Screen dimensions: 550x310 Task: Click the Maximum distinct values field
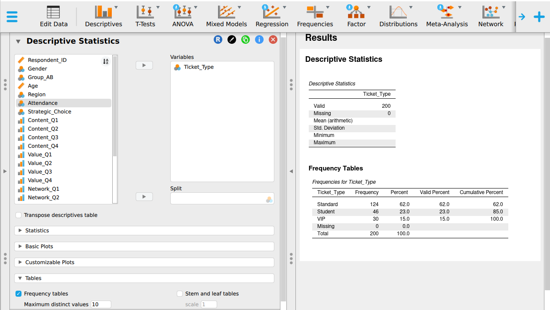pos(101,304)
